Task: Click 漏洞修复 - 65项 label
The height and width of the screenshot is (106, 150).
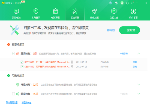Action: pos(29,94)
